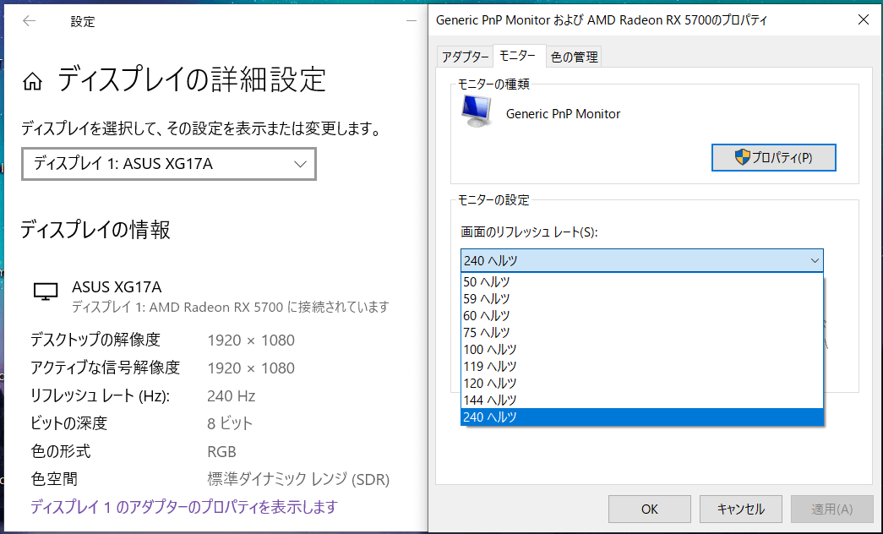
Task: Click ディスプレイ 1: AMD Radeon RX 5700 に接続されています text
Action: click(x=231, y=307)
